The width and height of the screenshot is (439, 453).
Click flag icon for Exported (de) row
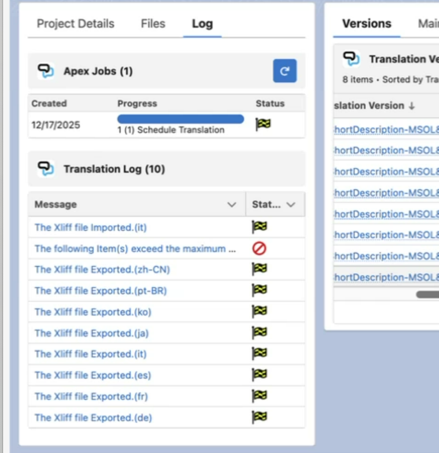click(x=259, y=417)
